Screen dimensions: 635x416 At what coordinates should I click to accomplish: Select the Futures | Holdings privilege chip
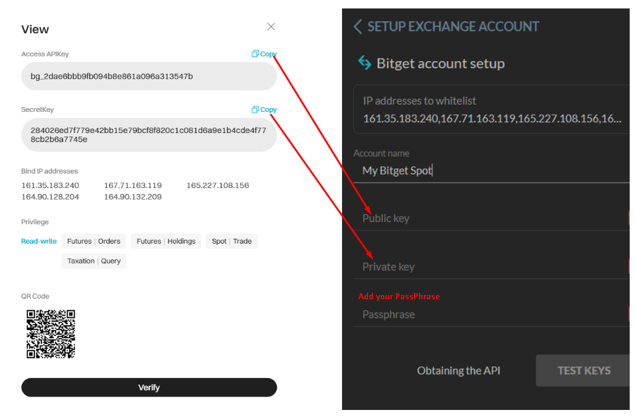[166, 241]
